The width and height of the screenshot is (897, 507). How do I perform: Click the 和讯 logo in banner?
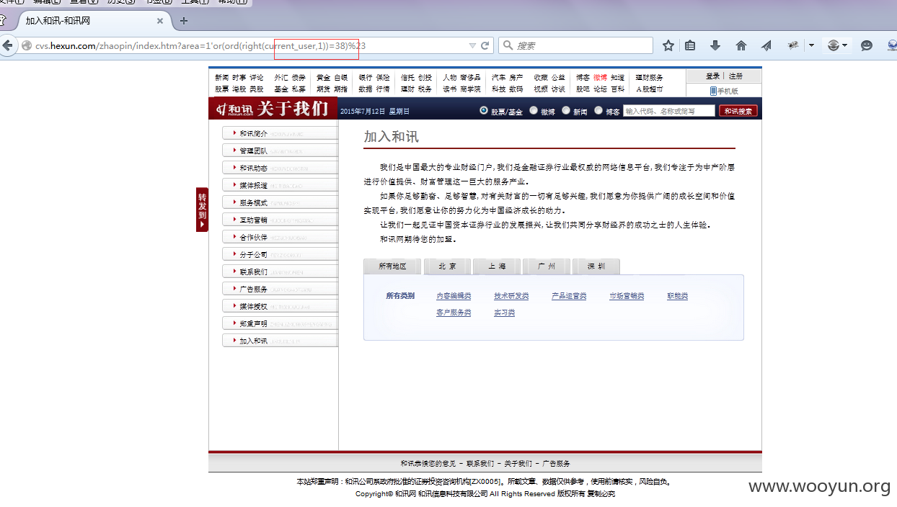click(233, 109)
